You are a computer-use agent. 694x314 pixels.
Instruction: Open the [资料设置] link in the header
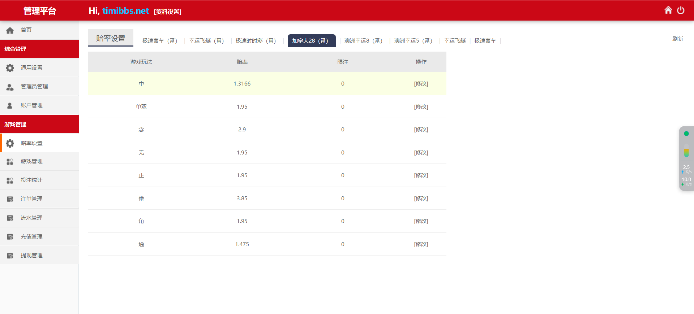(x=168, y=12)
